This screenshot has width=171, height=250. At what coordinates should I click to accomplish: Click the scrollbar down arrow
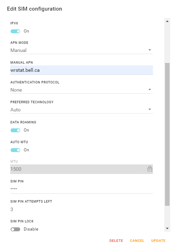167,228
